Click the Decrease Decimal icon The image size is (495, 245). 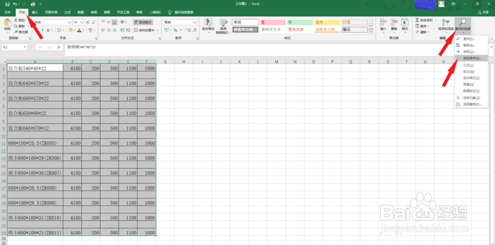[x=194, y=30]
